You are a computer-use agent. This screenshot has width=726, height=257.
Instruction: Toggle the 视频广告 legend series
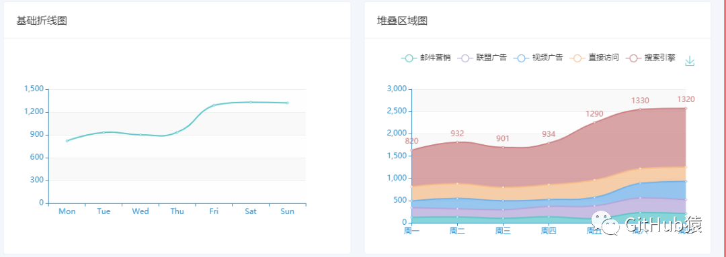538,58
